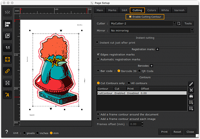Switch to the Main tab
The image size is (200, 139).
click(x=100, y=10)
